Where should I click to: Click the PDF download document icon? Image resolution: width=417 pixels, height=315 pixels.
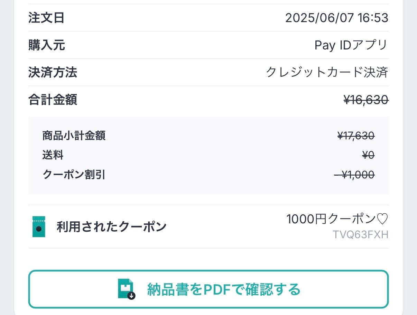click(127, 289)
